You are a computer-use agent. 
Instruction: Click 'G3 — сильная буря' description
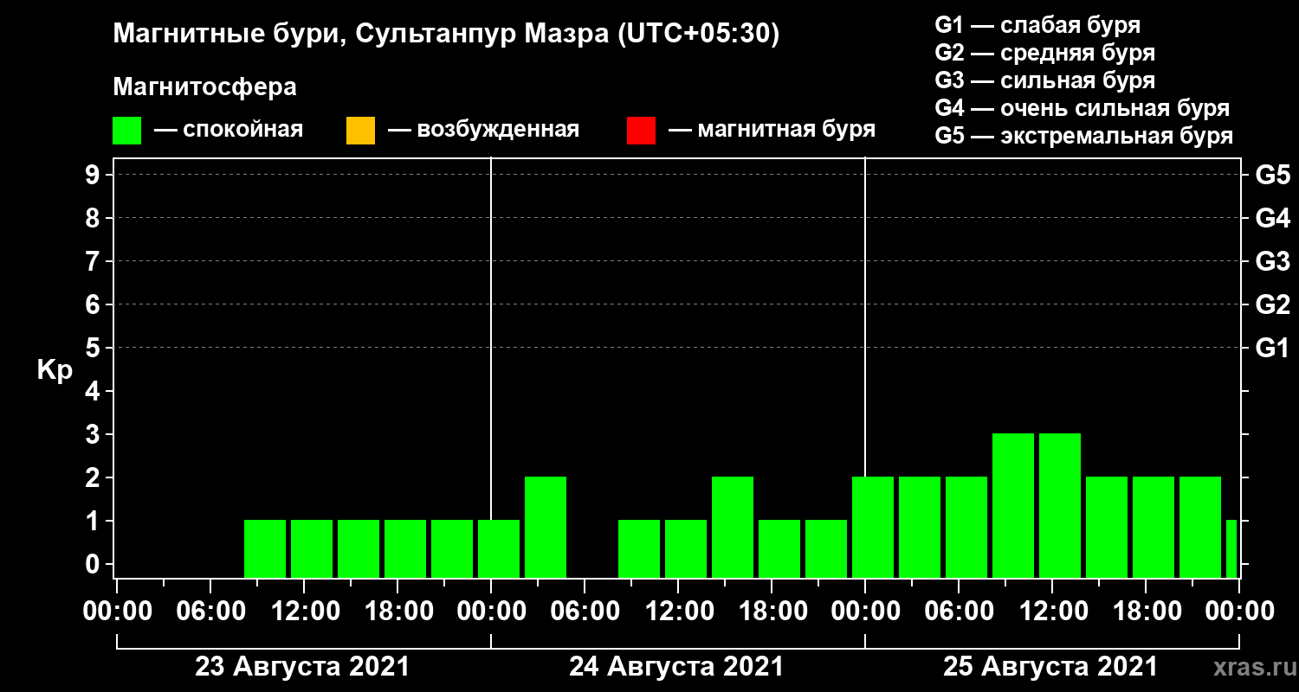pos(1045,80)
